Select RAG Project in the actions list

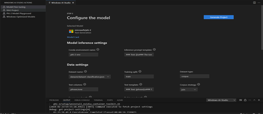tap(13, 10)
